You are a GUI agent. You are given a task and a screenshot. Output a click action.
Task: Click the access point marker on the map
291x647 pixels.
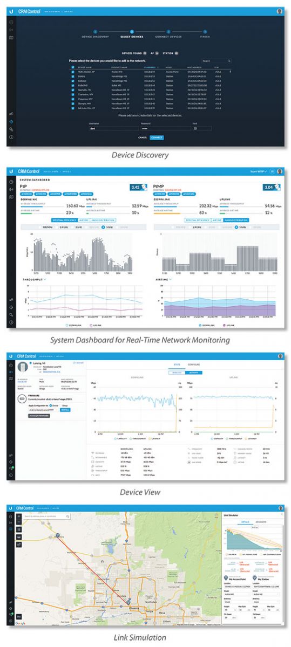pyautogui.click(x=57, y=535)
